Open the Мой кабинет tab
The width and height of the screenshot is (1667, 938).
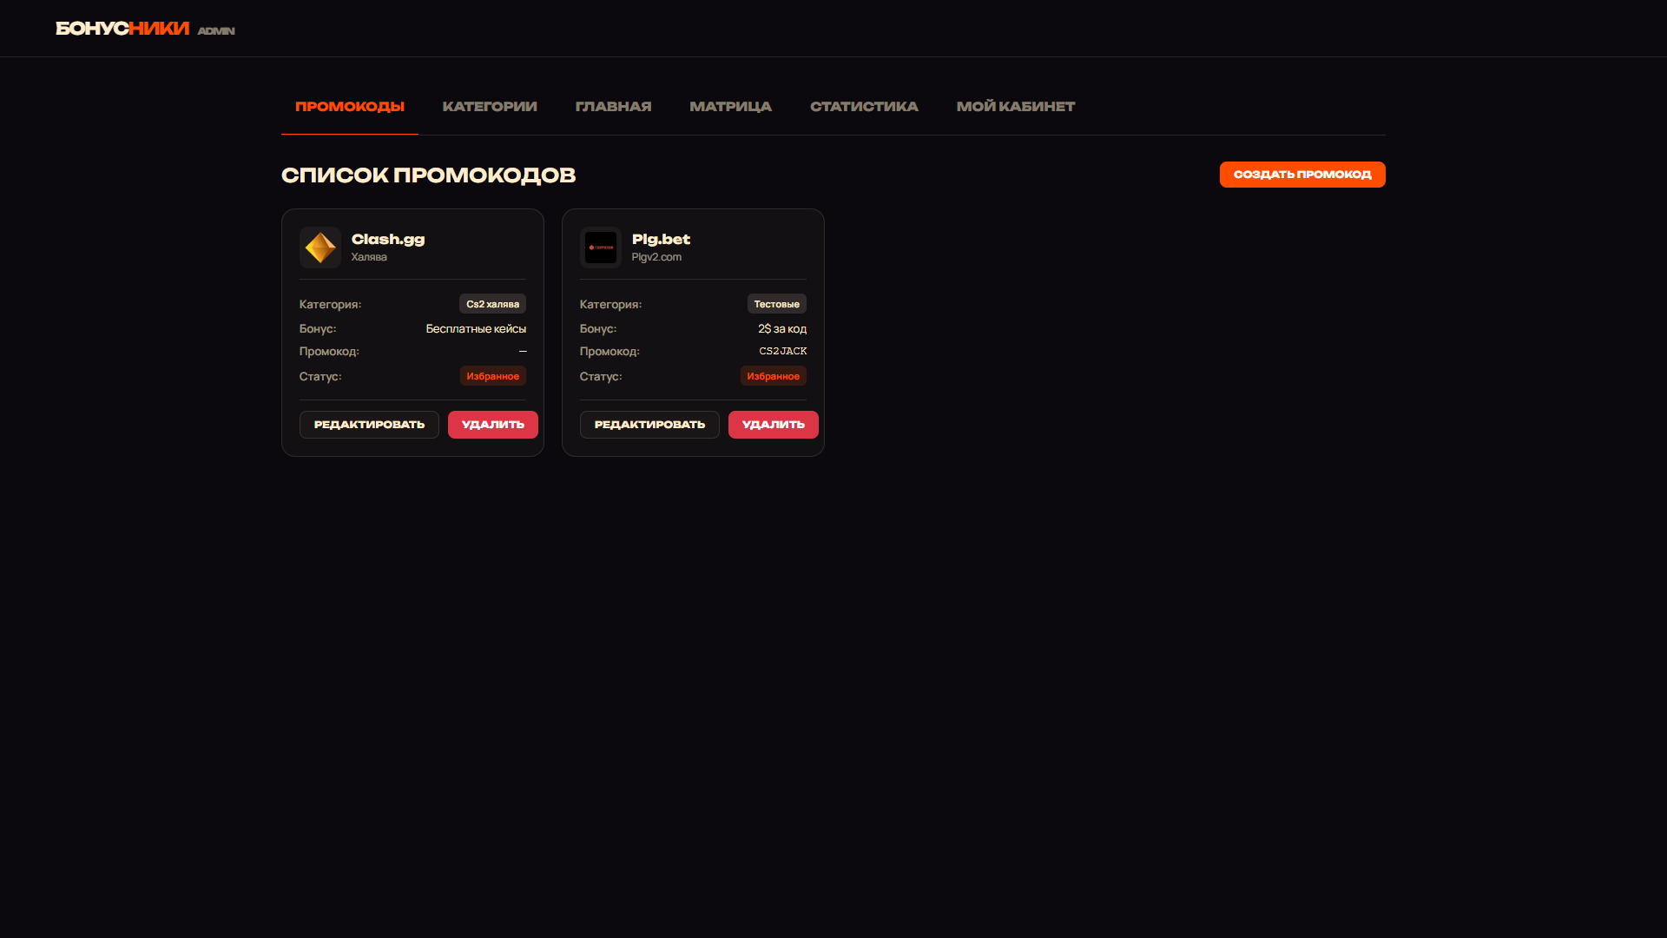pyautogui.click(x=1016, y=106)
